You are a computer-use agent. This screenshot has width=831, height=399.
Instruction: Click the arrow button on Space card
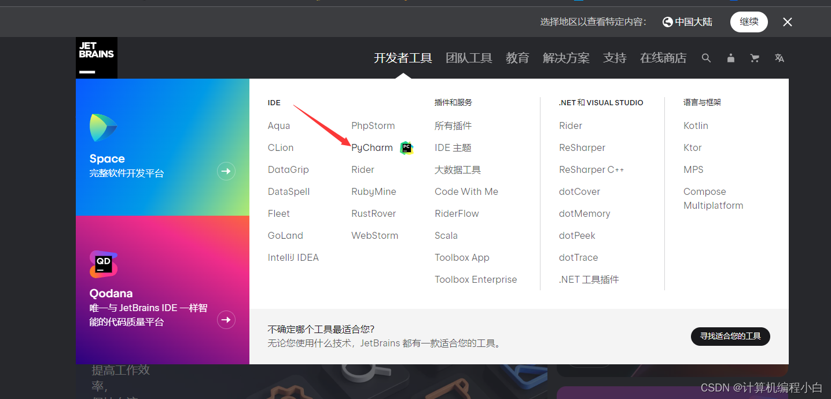pyautogui.click(x=226, y=171)
